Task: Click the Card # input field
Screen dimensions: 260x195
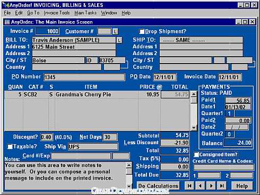Action: (x=81, y=156)
